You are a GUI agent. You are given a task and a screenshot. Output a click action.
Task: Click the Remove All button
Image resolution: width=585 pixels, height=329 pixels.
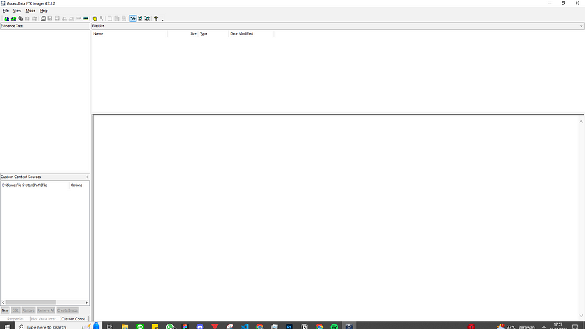pos(46,310)
